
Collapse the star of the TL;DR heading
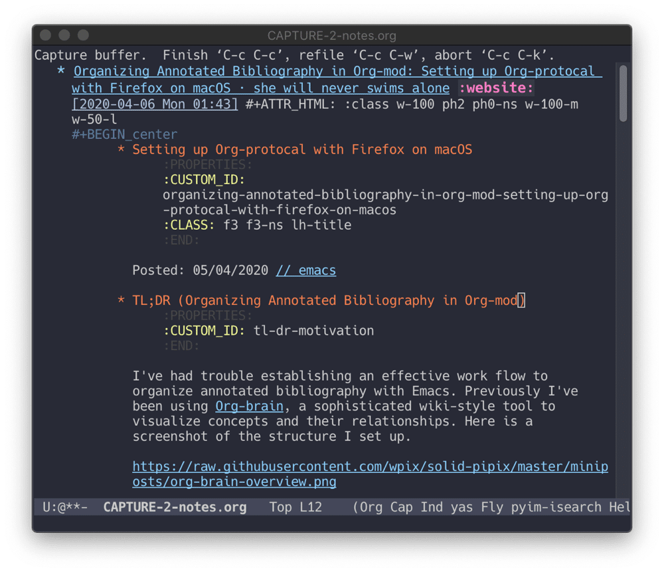(x=121, y=300)
